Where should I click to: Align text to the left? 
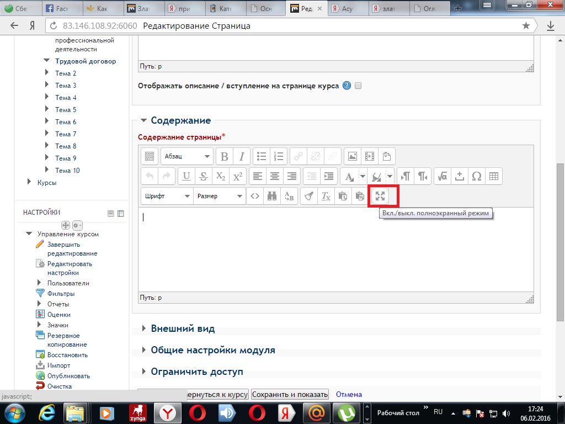[258, 176]
